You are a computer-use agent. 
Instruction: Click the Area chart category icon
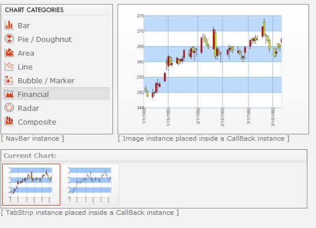click(x=9, y=52)
